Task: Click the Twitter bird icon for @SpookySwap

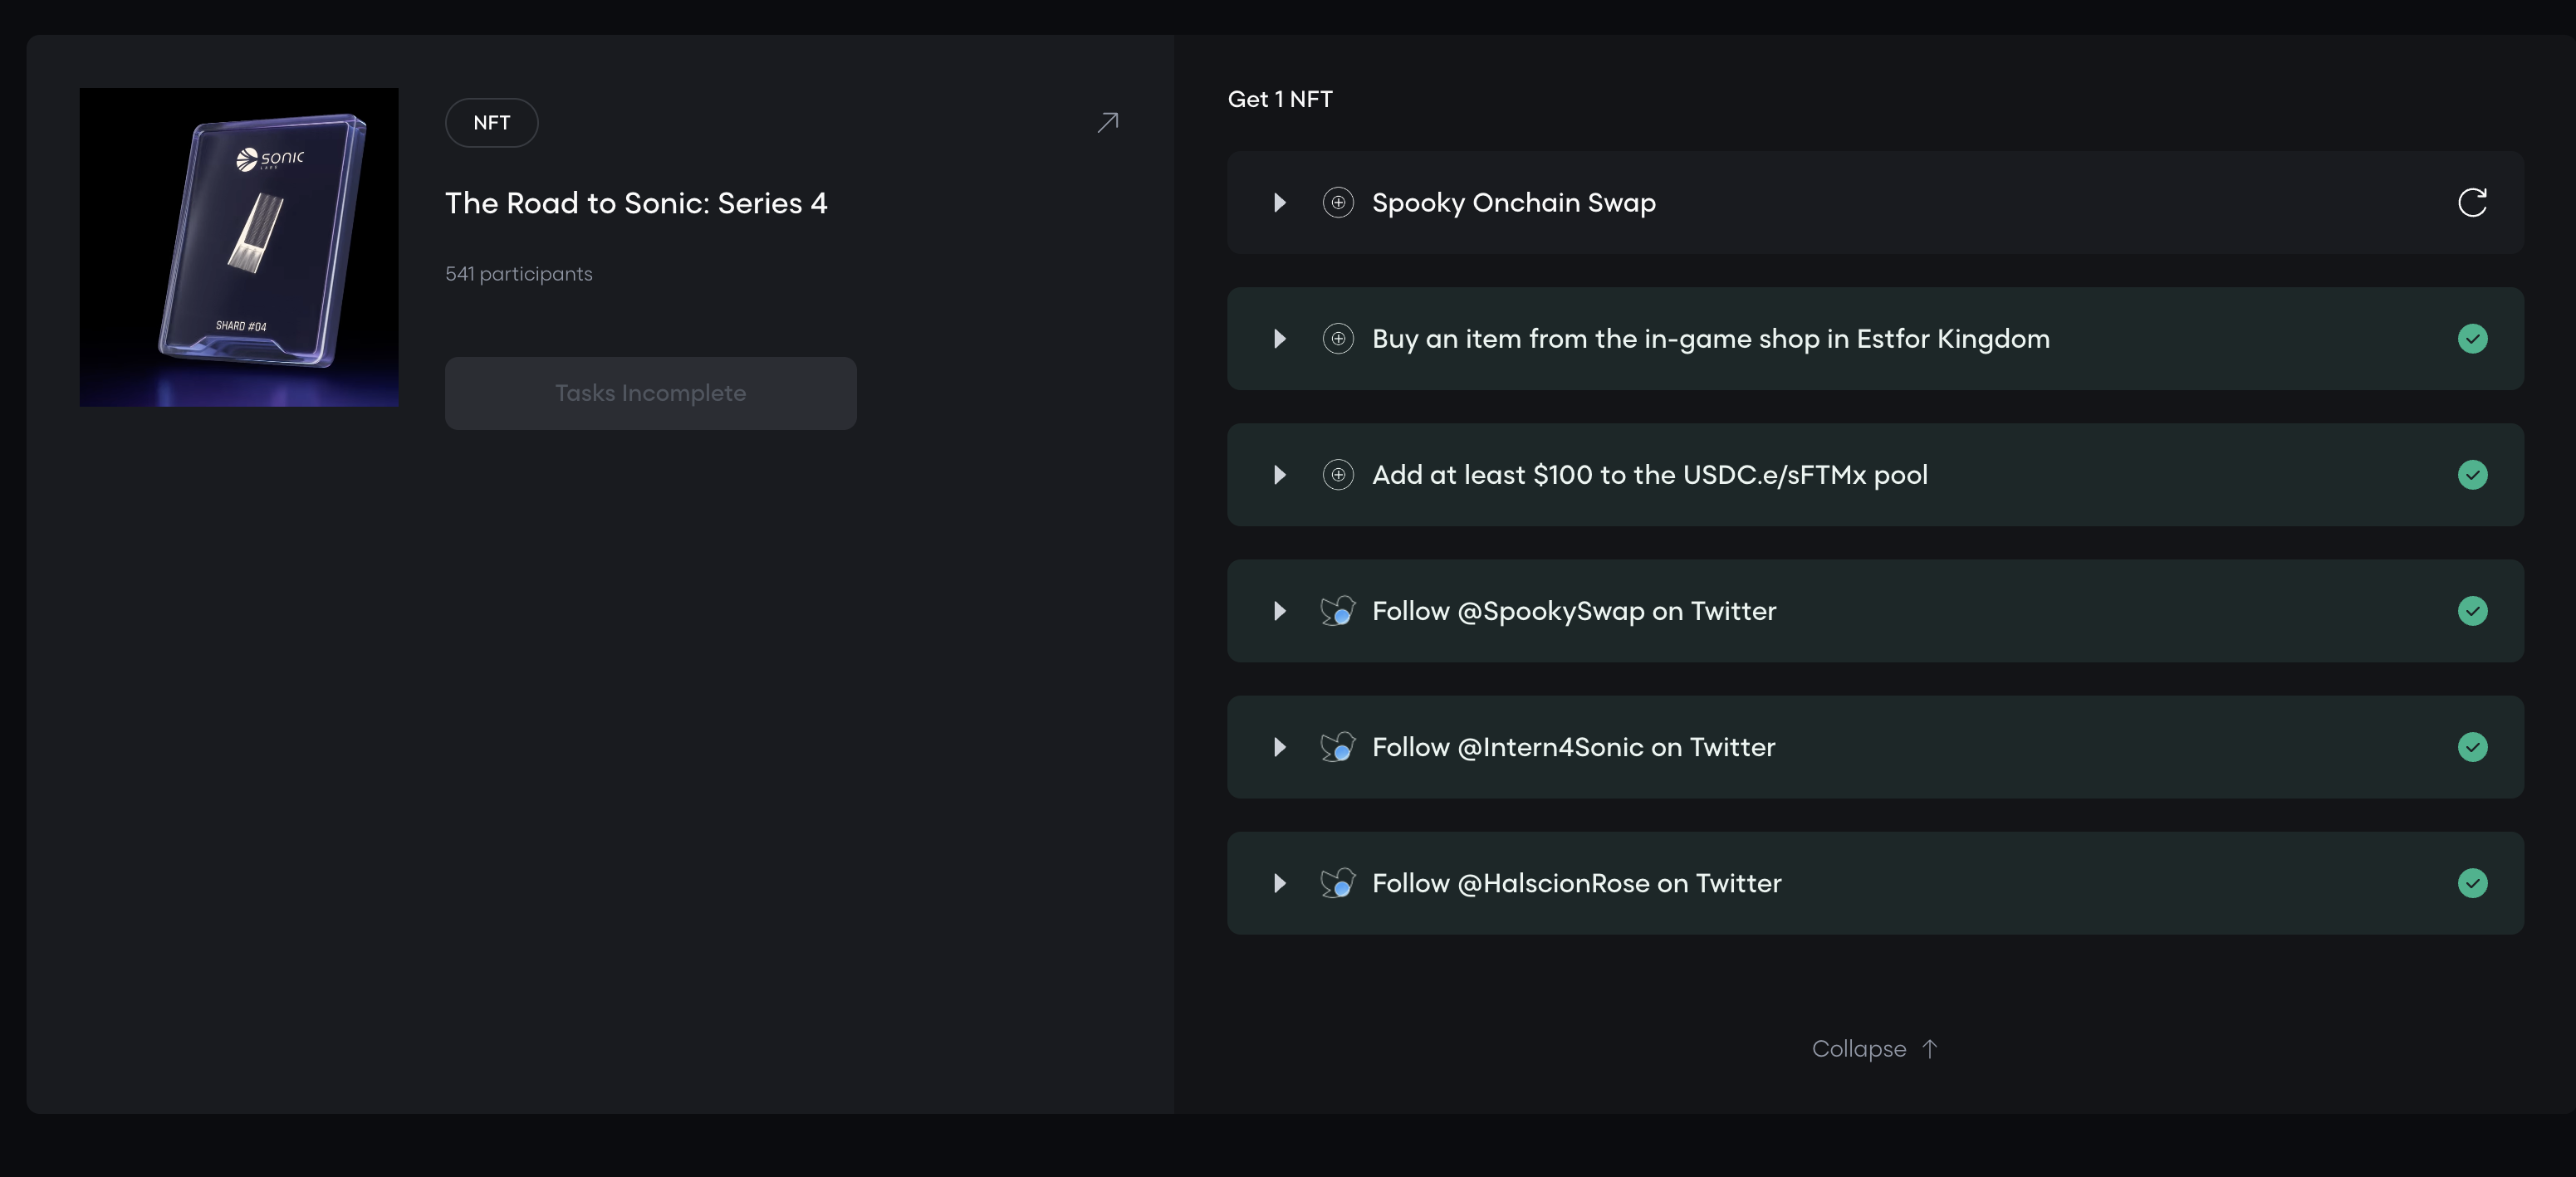Action: [1337, 610]
